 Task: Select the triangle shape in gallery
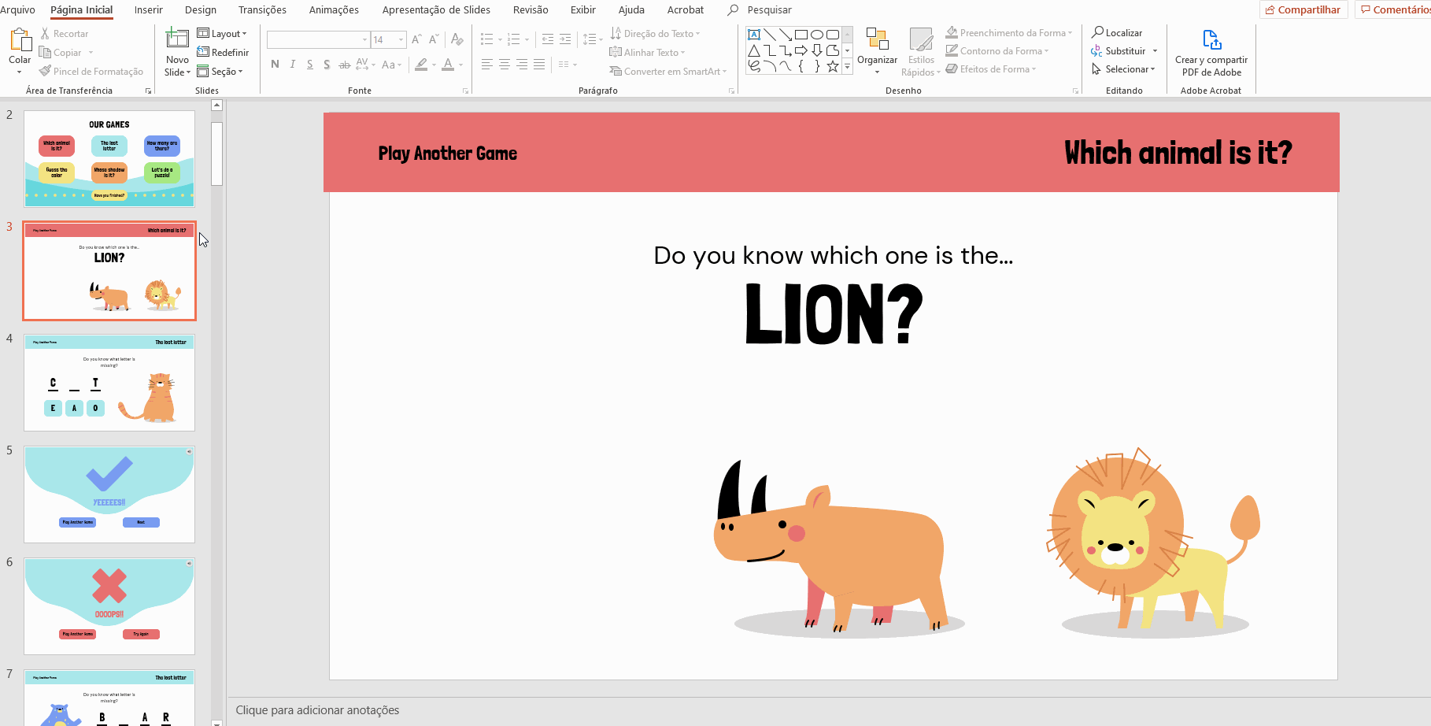tap(754, 50)
